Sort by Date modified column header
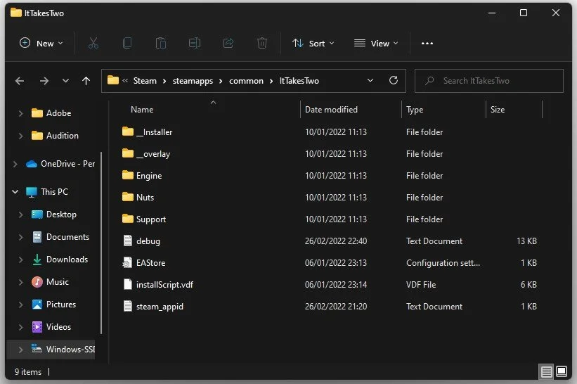Viewport: 577px width, 384px height. tap(331, 109)
